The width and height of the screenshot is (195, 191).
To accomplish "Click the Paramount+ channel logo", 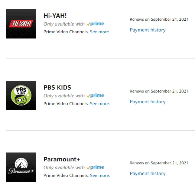I will click(21, 167).
